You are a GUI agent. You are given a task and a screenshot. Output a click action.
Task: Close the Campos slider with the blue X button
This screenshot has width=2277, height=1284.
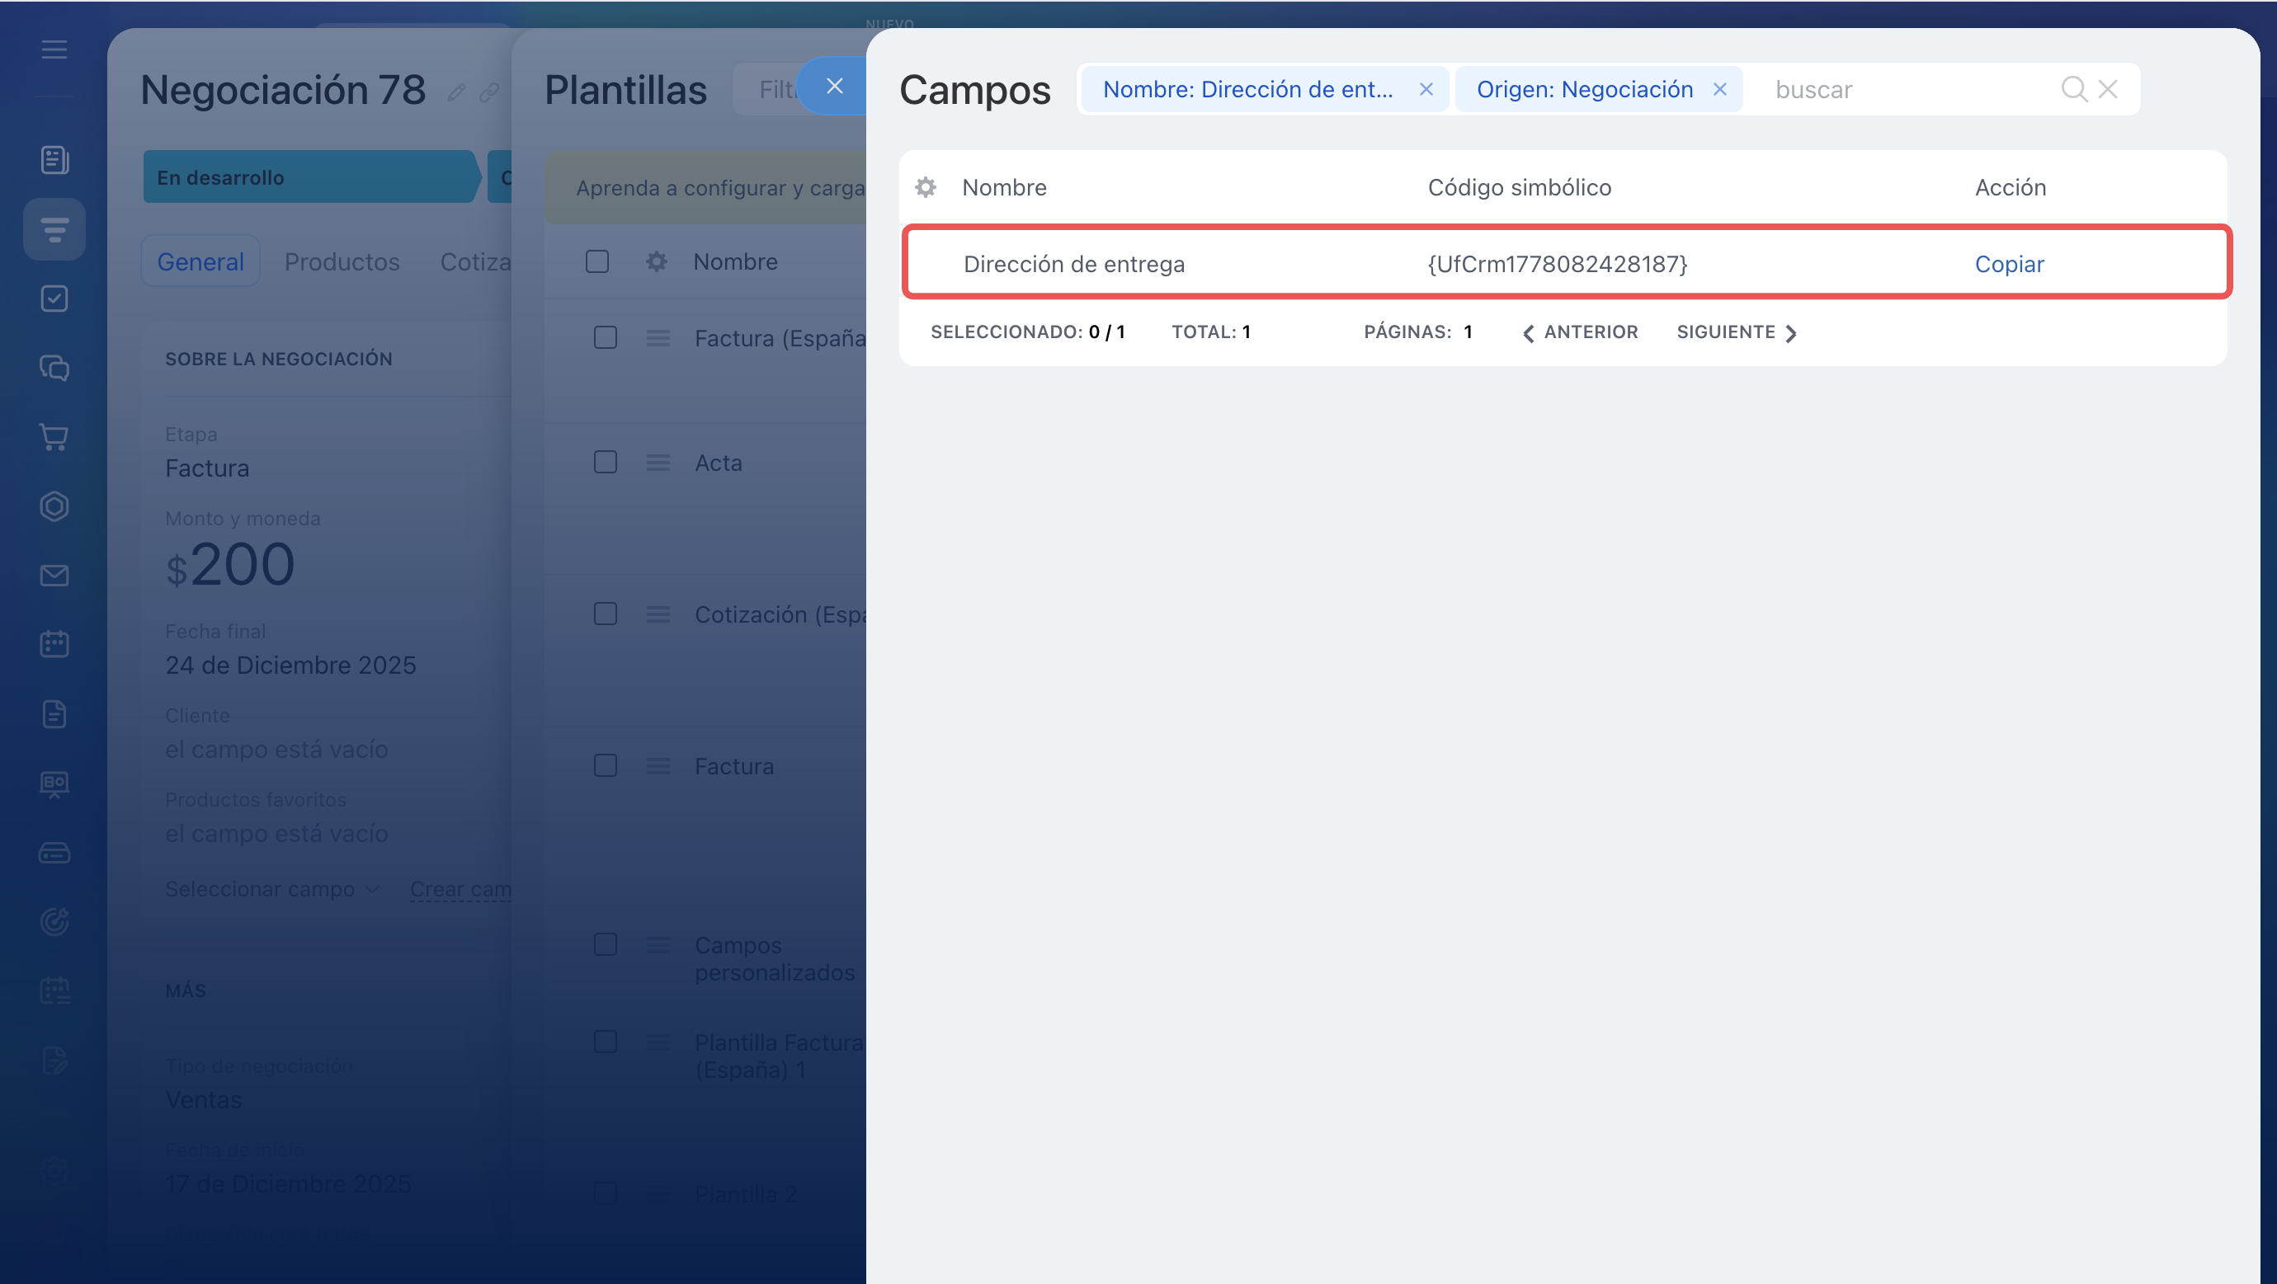coord(833,86)
